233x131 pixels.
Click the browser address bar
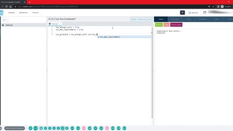(x=110, y=7)
